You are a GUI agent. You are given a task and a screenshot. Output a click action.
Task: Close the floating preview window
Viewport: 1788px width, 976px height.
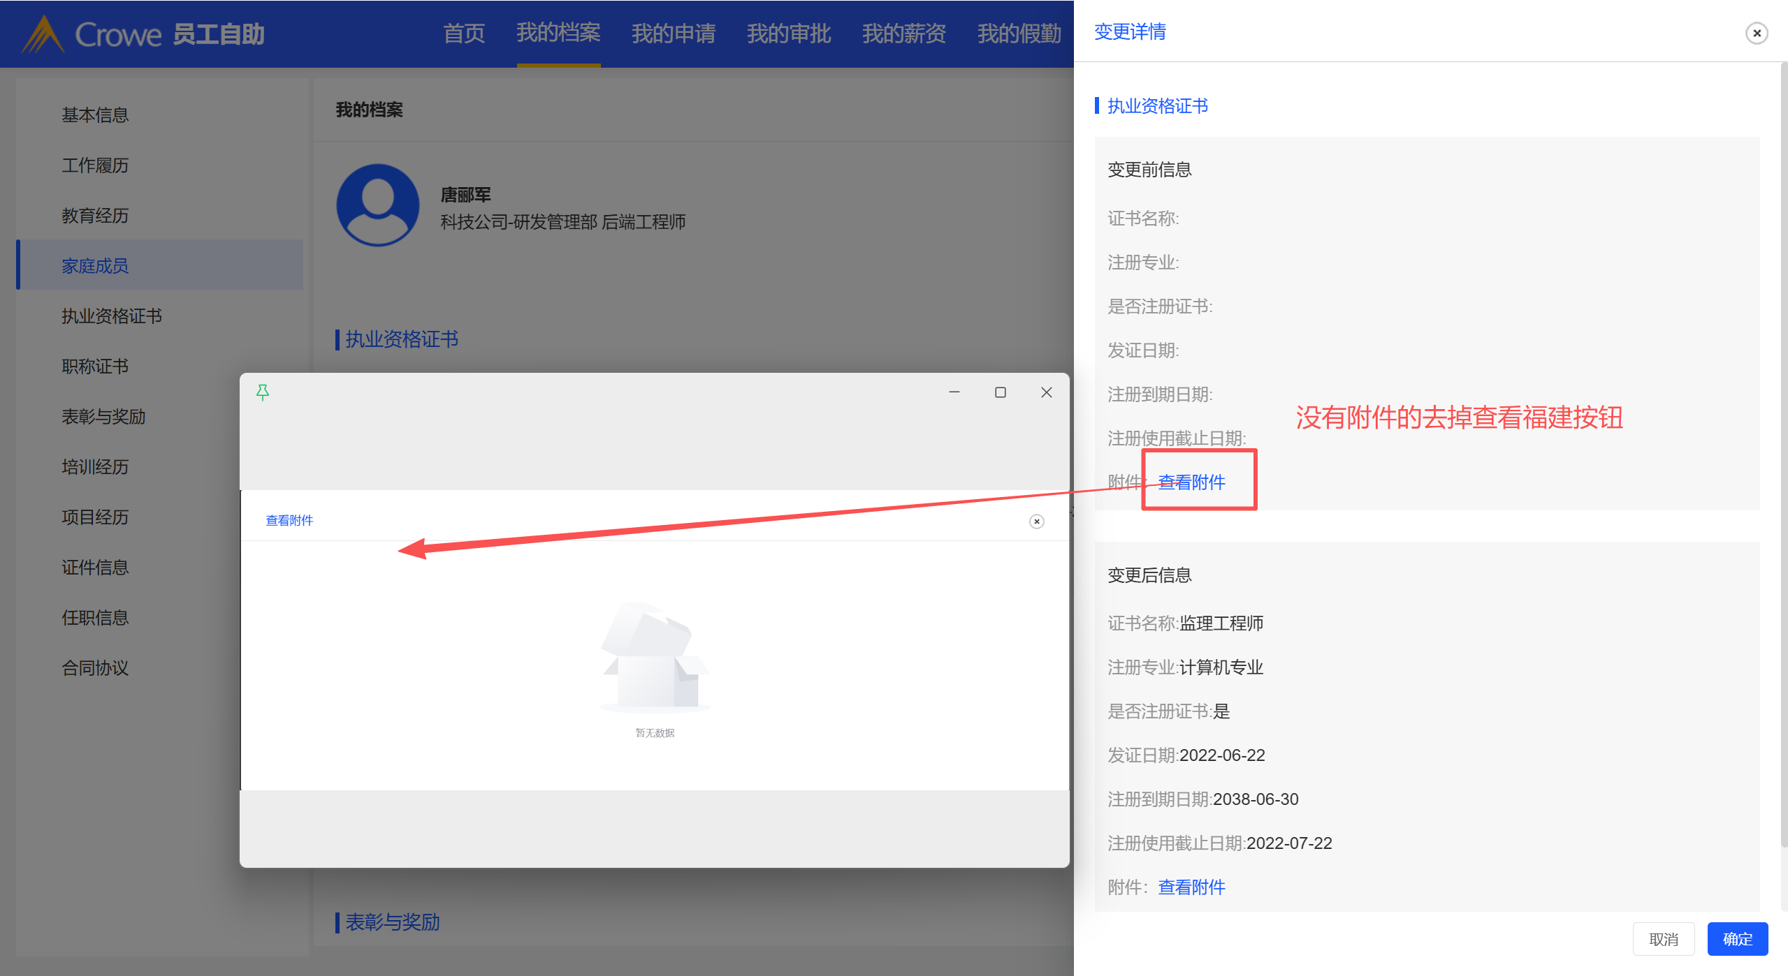coord(1046,392)
